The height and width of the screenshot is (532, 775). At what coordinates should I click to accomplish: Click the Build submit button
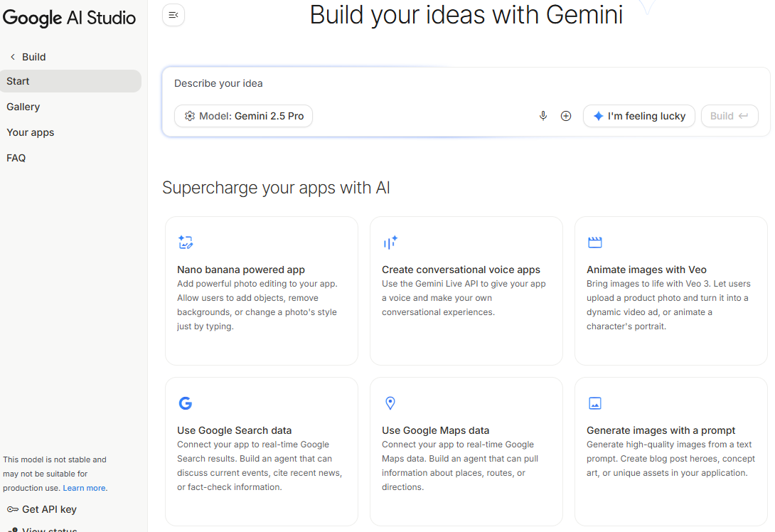pos(729,116)
